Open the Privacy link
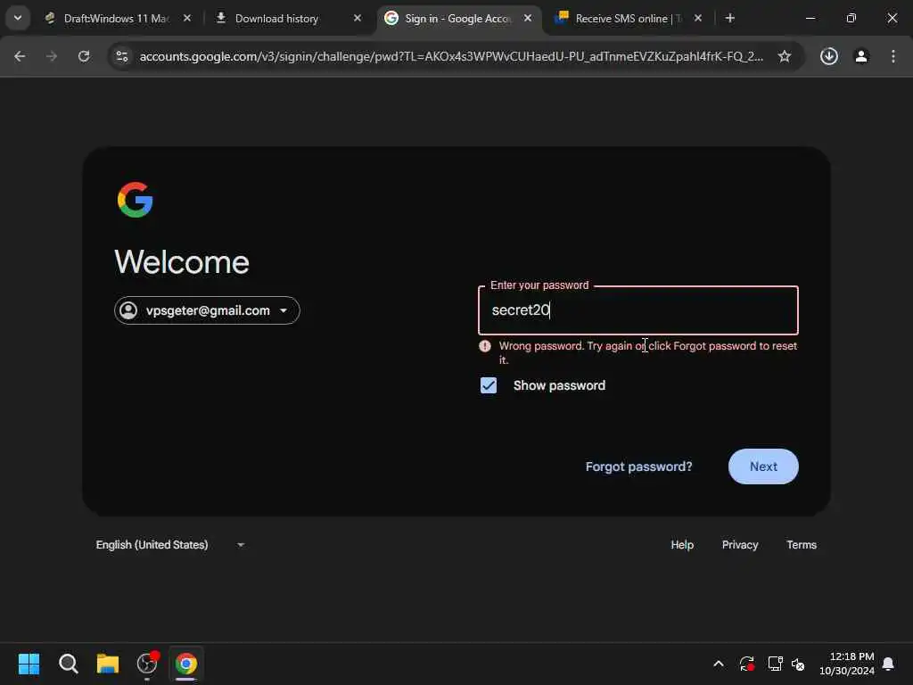Screen dimensions: 913x685 tap(740, 545)
